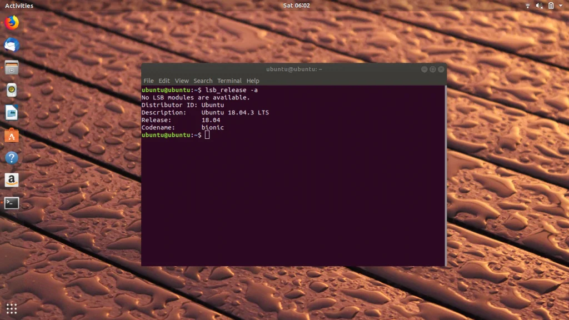Click the 'lsb_release -a' command text
Image resolution: width=569 pixels, height=320 pixels.
click(x=232, y=90)
